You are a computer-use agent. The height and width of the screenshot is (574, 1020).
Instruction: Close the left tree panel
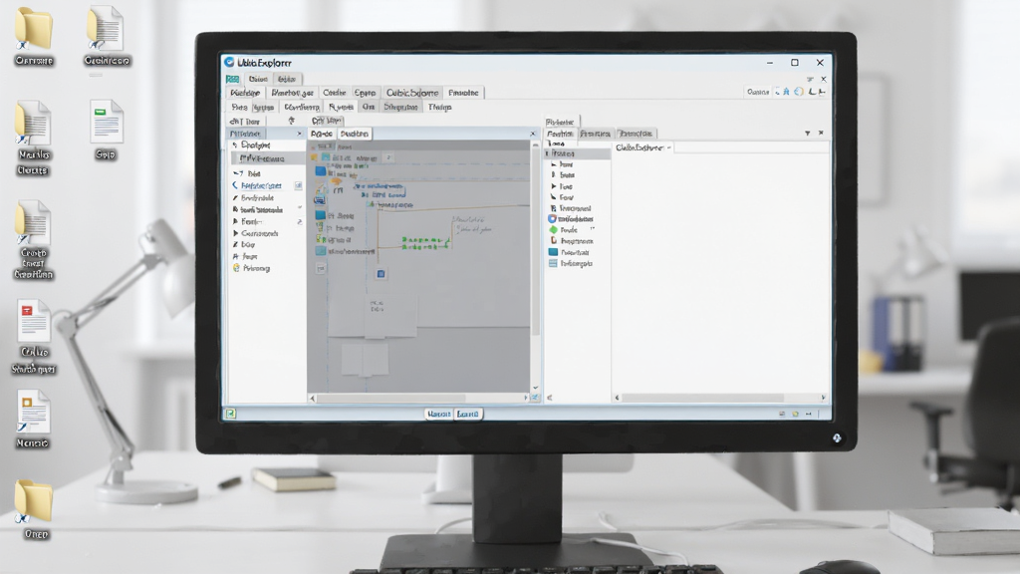tap(299, 134)
